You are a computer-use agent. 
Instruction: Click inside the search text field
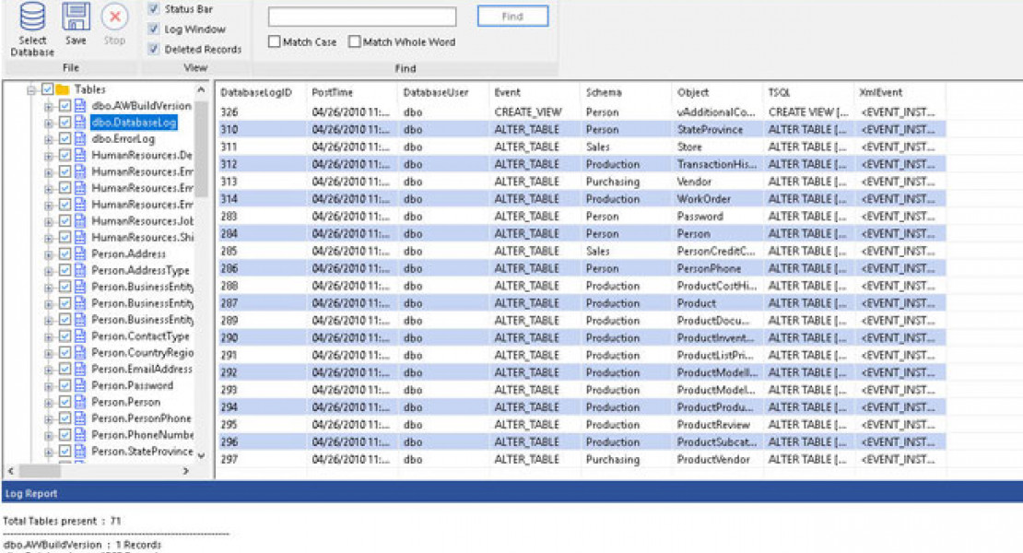[x=362, y=16]
